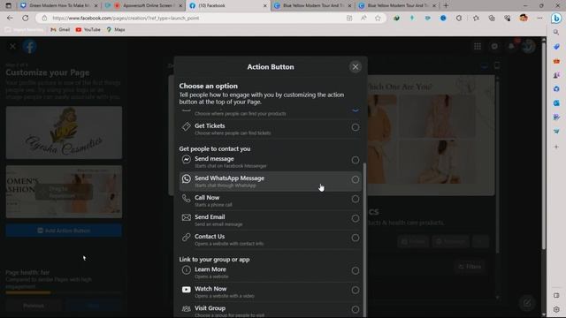Click the WhatsApp logo icon
The image size is (566, 318).
click(x=187, y=178)
